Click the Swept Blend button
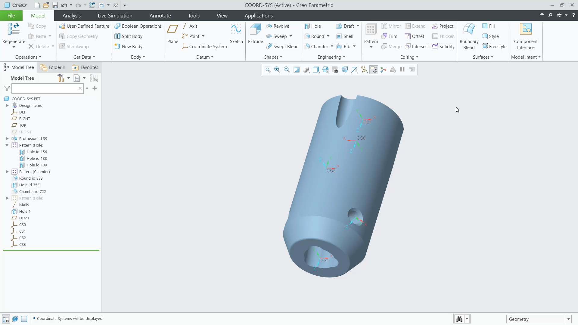Image resolution: width=578 pixels, height=325 pixels. point(282,47)
